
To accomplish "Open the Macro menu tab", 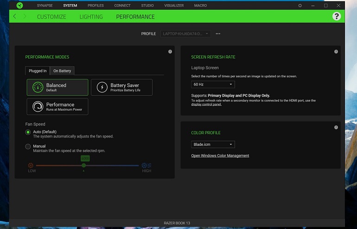I will pyautogui.click(x=201, y=6).
